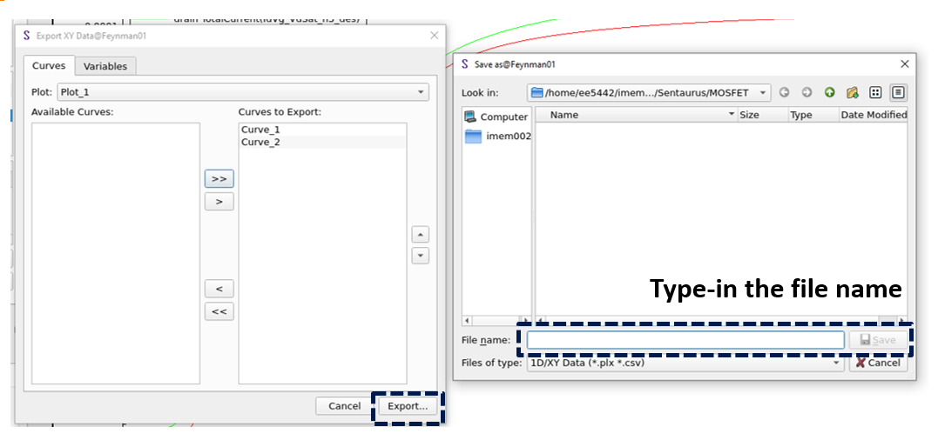Screen dimensions: 938x440
Task: Remove selected curve with < button
Action: (x=219, y=289)
